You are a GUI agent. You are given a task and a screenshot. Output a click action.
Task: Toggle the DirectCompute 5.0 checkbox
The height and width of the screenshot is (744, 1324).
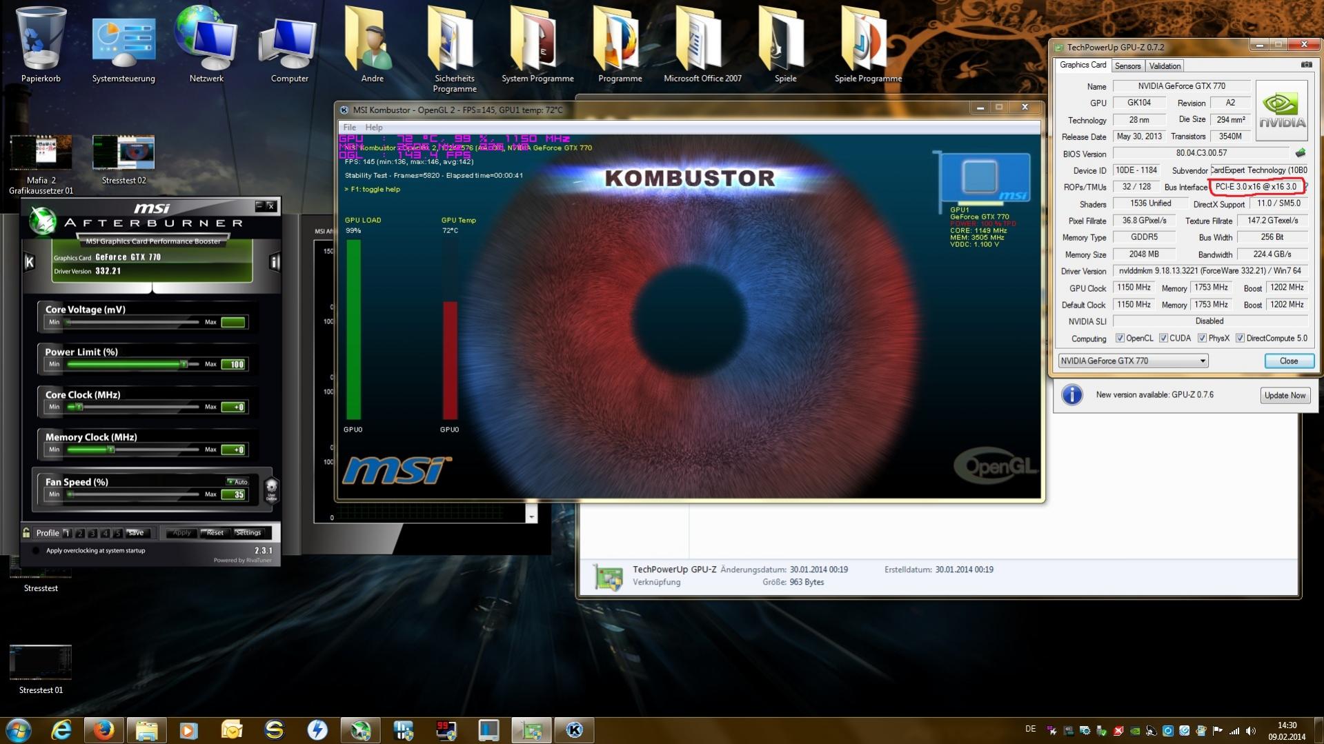pos(1240,339)
